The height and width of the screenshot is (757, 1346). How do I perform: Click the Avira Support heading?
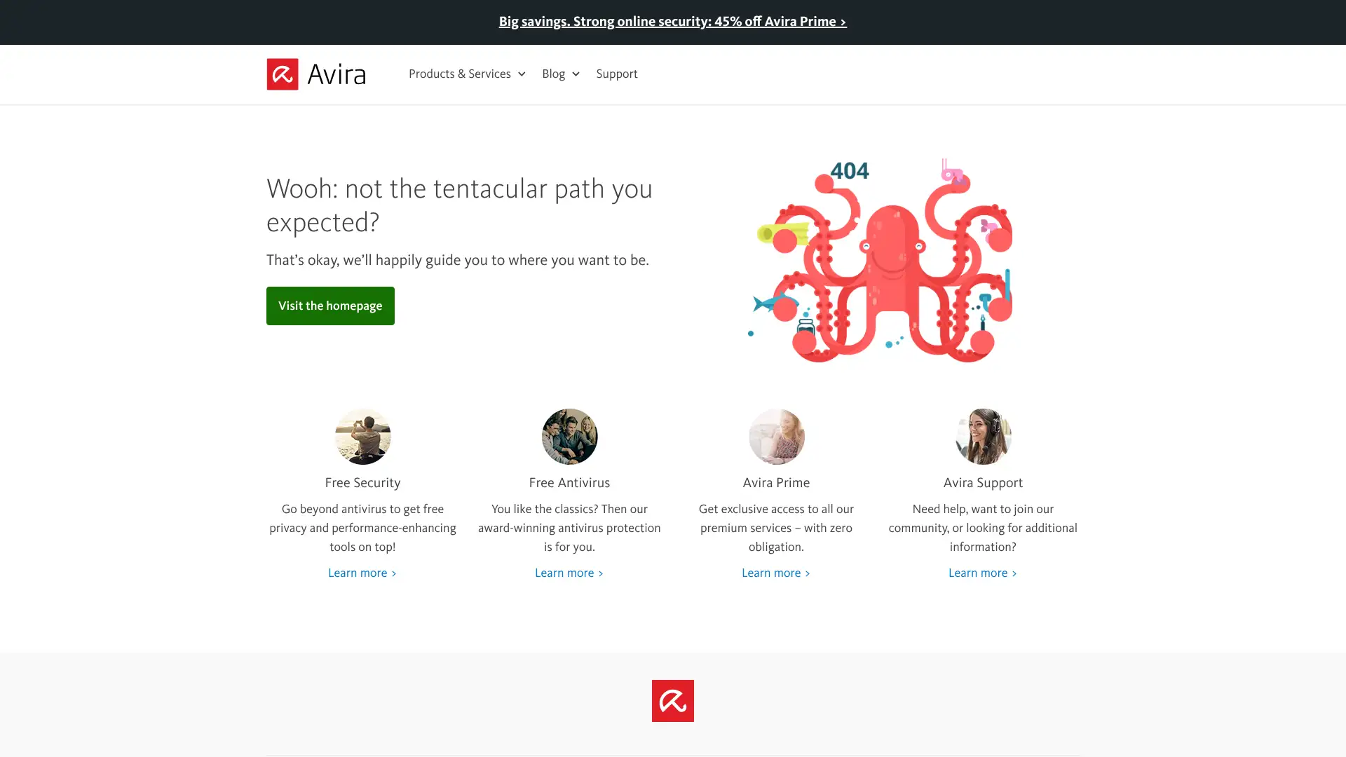(983, 482)
